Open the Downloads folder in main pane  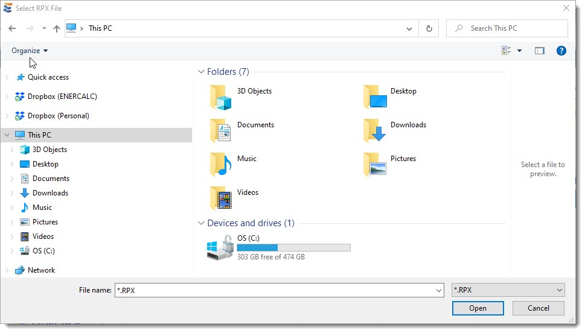374,130
